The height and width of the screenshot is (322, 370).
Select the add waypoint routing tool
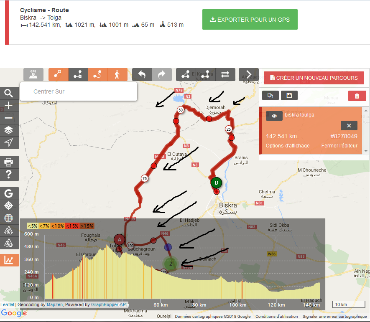tap(58, 74)
